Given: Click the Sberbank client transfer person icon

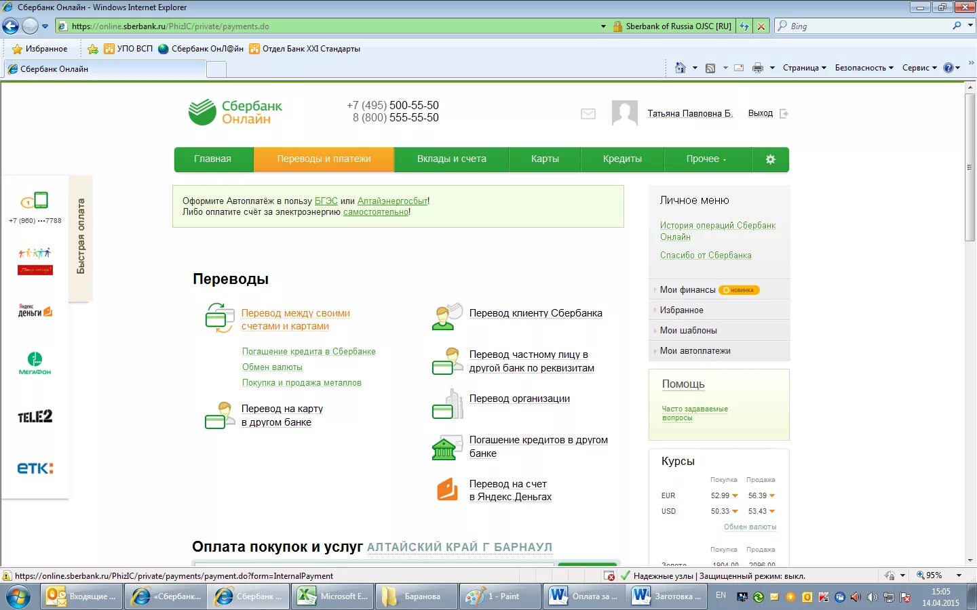Looking at the screenshot, I should point(447,317).
